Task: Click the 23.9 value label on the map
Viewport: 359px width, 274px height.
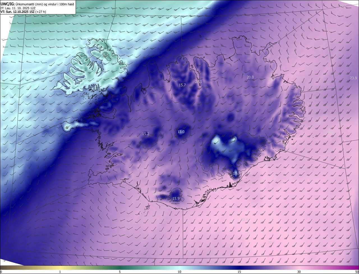Action: point(353,78)
